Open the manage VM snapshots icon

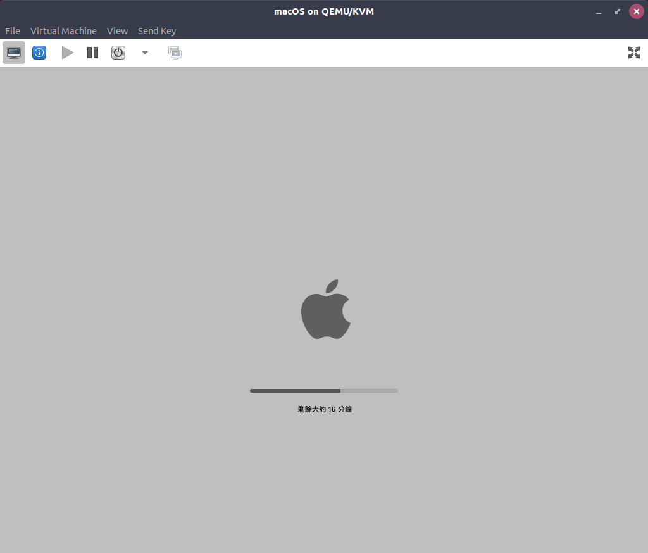click(x=175, y=53)
